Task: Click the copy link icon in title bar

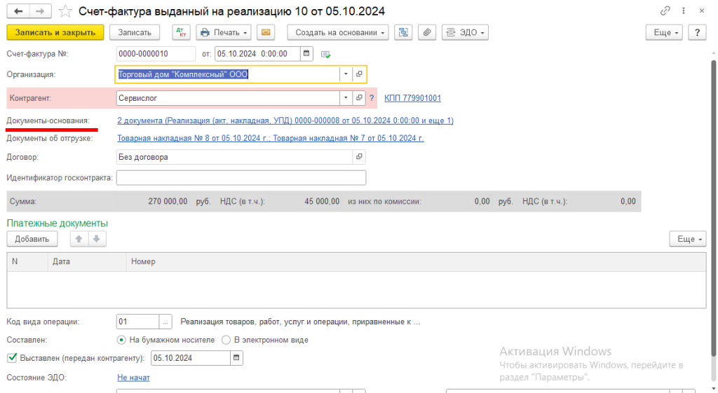Action: point(665,11)
